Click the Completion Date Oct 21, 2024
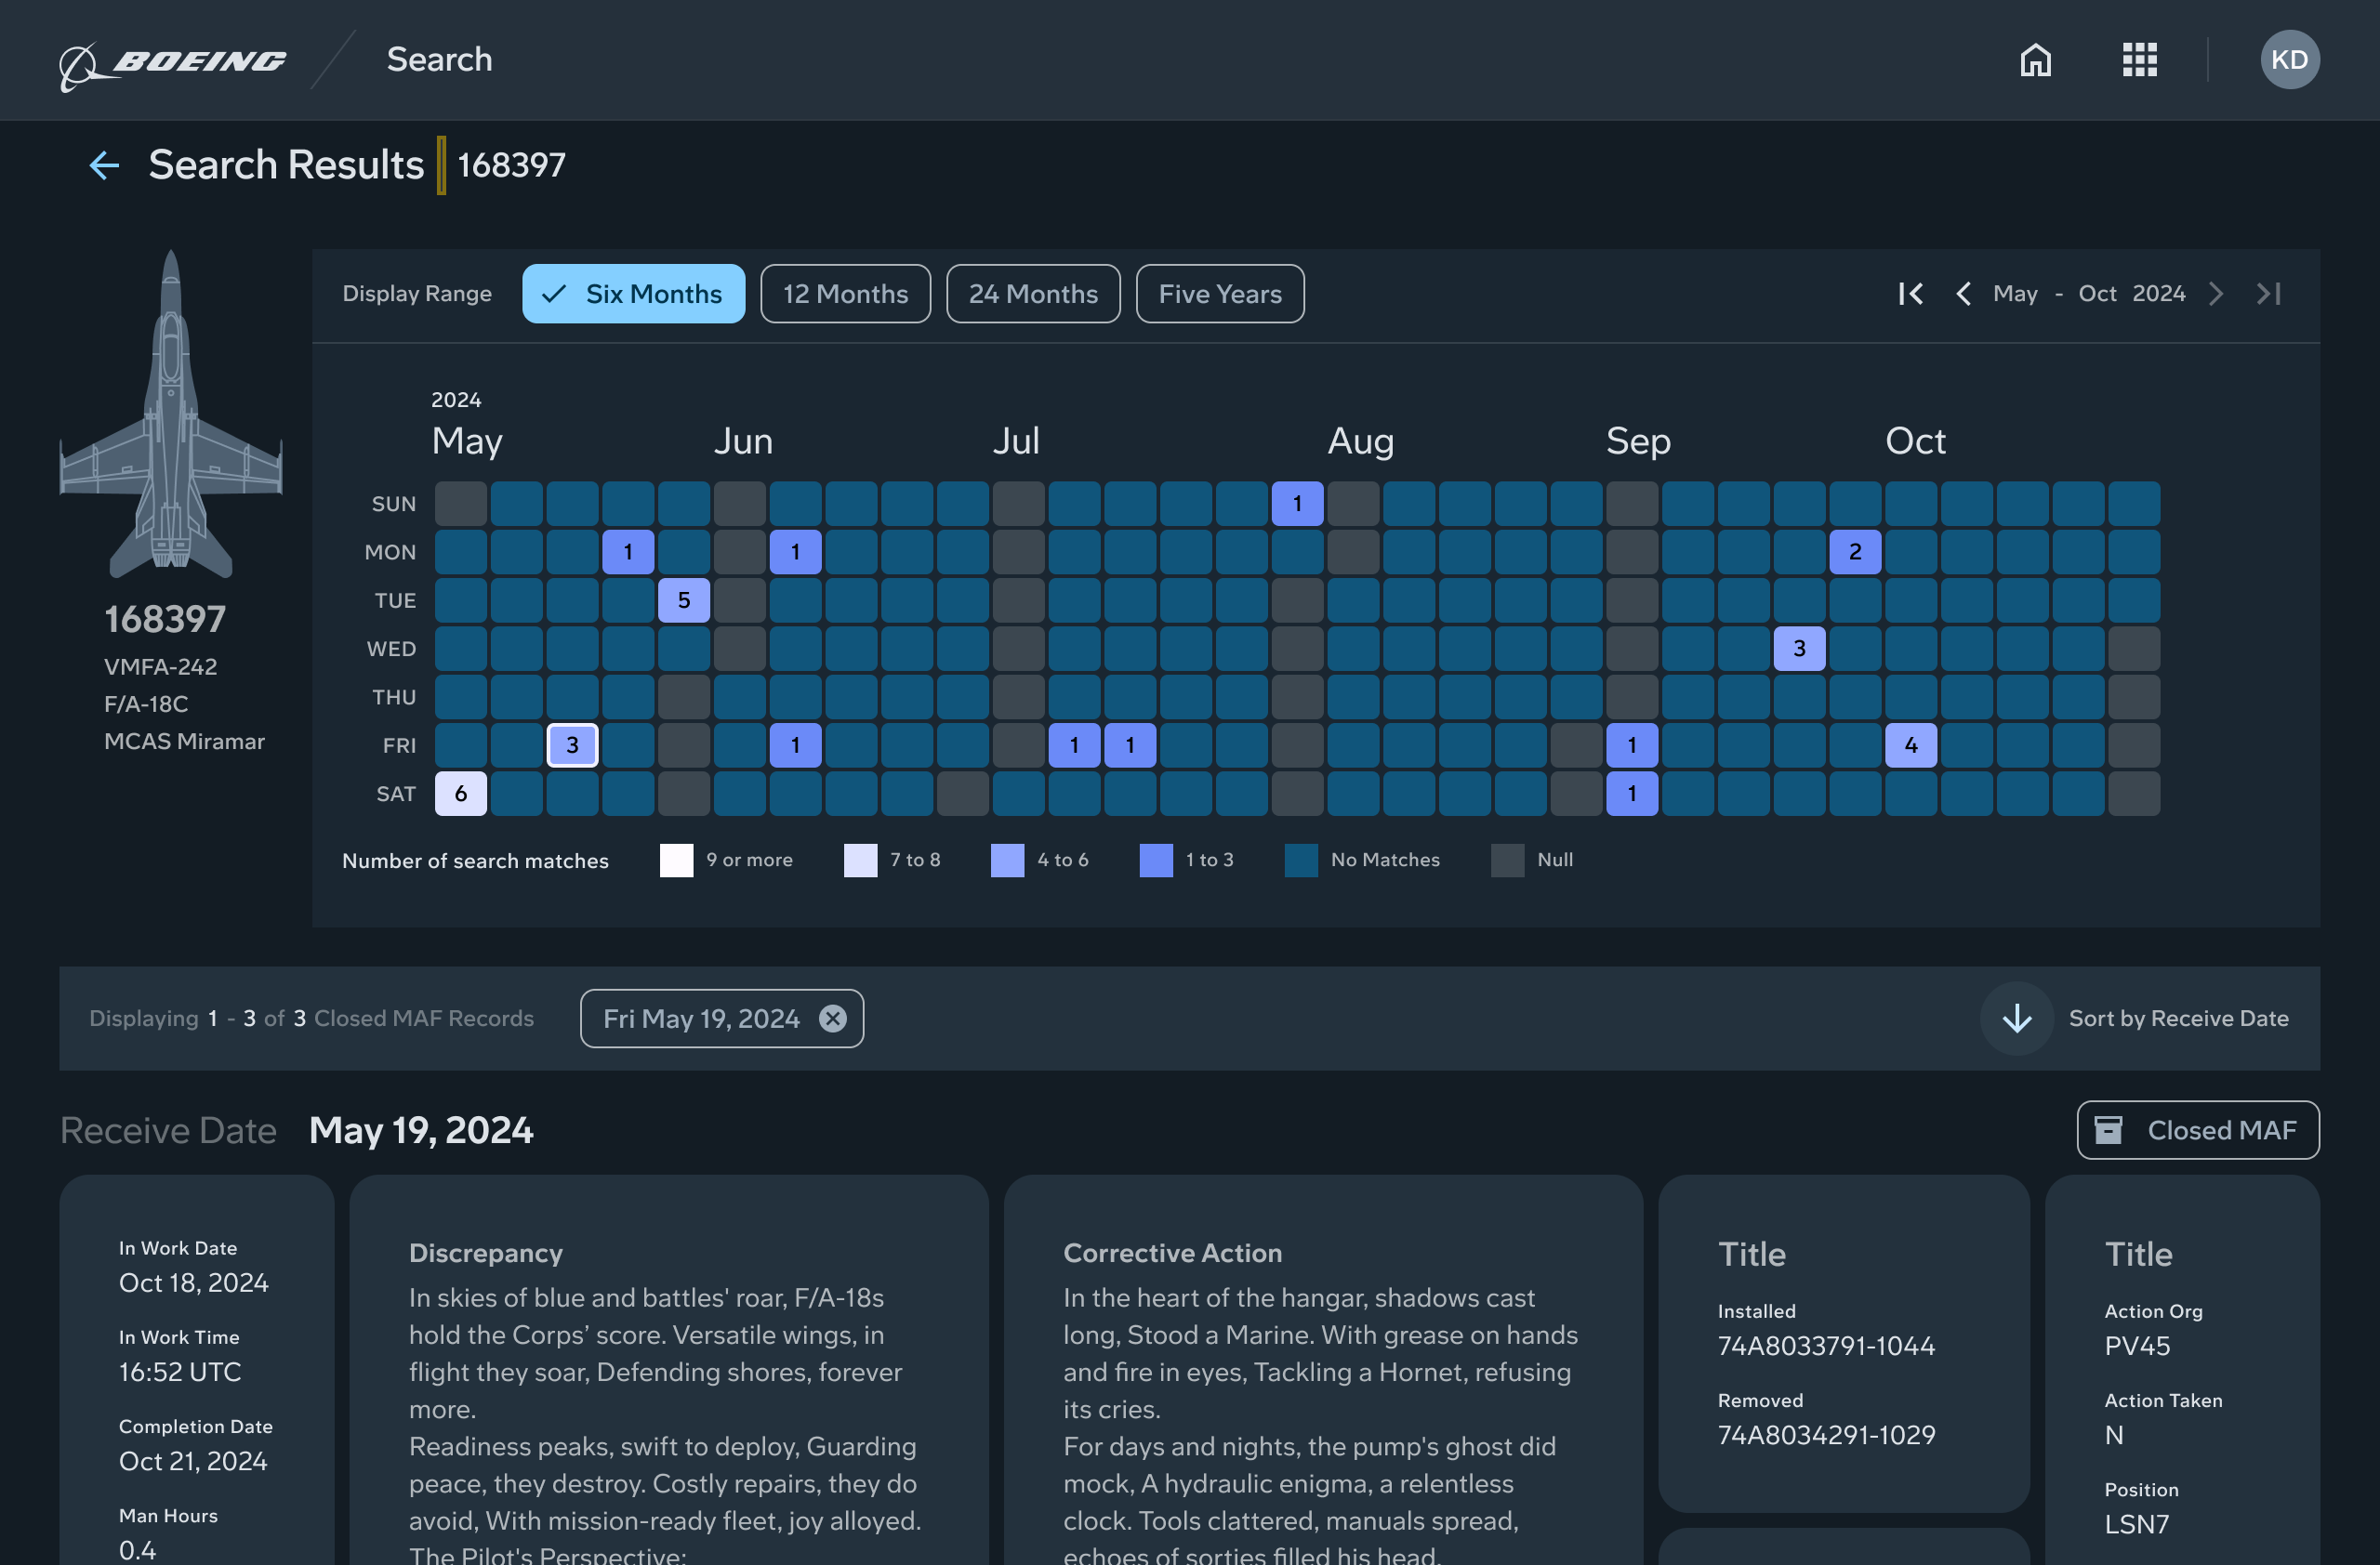2380x1565 pixels. tap(193, 1461)
